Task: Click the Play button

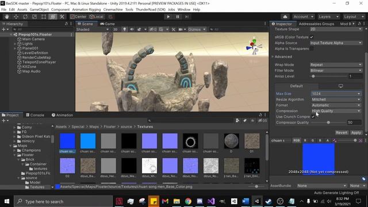Action: (168, 17)
